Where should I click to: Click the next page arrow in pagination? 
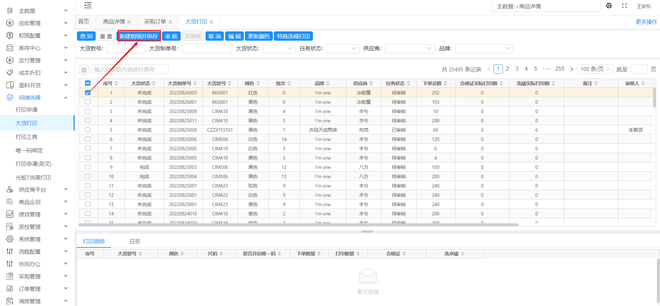572,69
